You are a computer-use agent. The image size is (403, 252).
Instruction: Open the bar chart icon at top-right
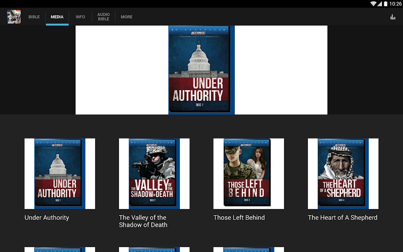coord(392,17)
